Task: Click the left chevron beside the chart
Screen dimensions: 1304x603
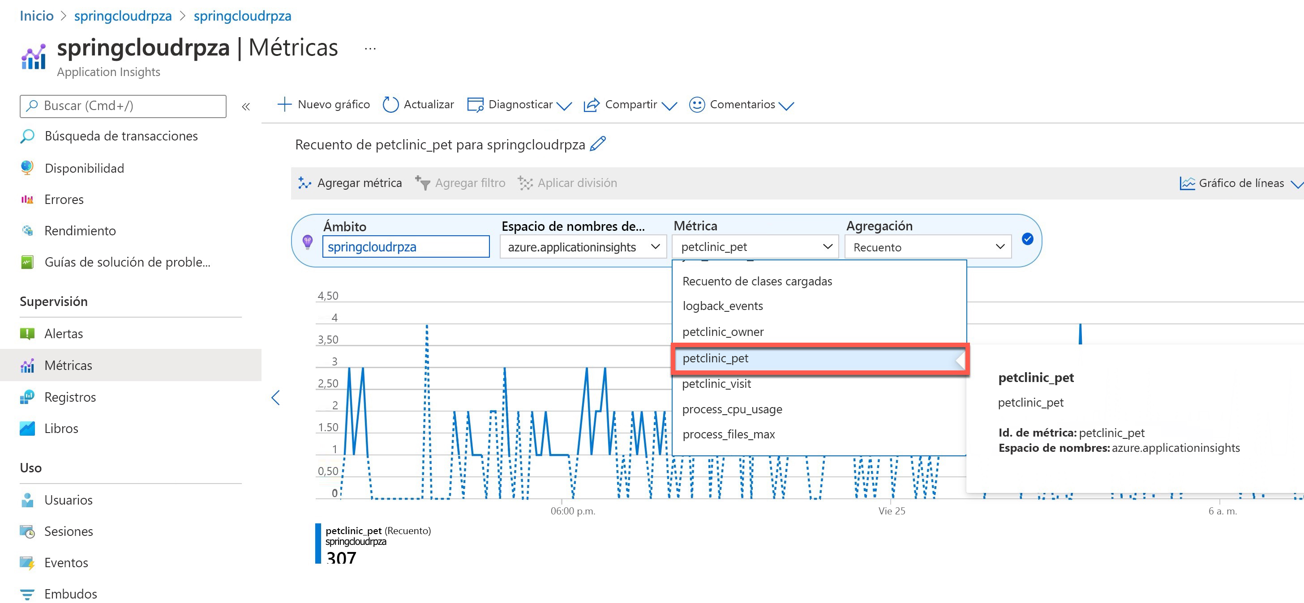Action: [x=276, y=398]
